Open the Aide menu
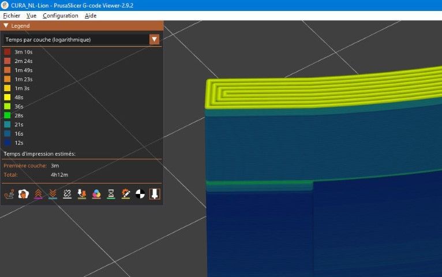Screen dimensions: 442x277 (x=91, y=16)
